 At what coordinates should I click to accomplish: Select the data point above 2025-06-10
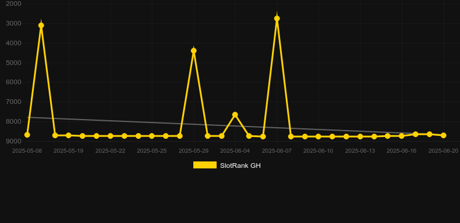click(x=319, y=136)
